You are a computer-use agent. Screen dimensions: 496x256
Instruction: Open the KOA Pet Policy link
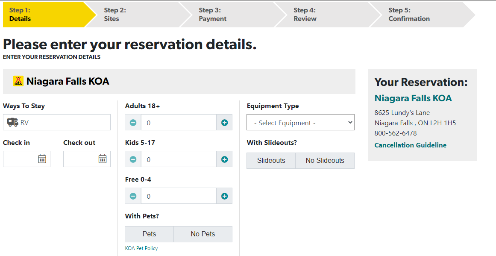pos(141,248)
